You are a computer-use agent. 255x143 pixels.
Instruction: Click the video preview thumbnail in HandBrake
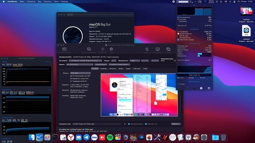coord(139,95)
